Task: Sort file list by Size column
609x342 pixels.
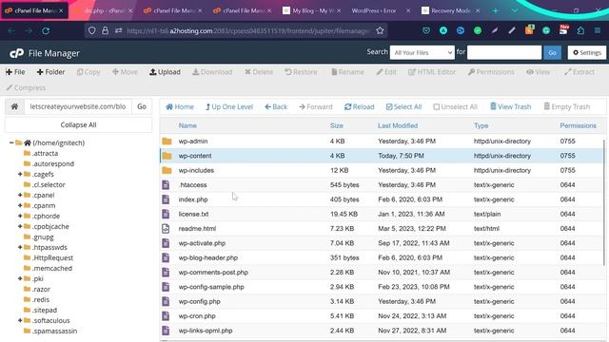Action: [x=336, y=125]
